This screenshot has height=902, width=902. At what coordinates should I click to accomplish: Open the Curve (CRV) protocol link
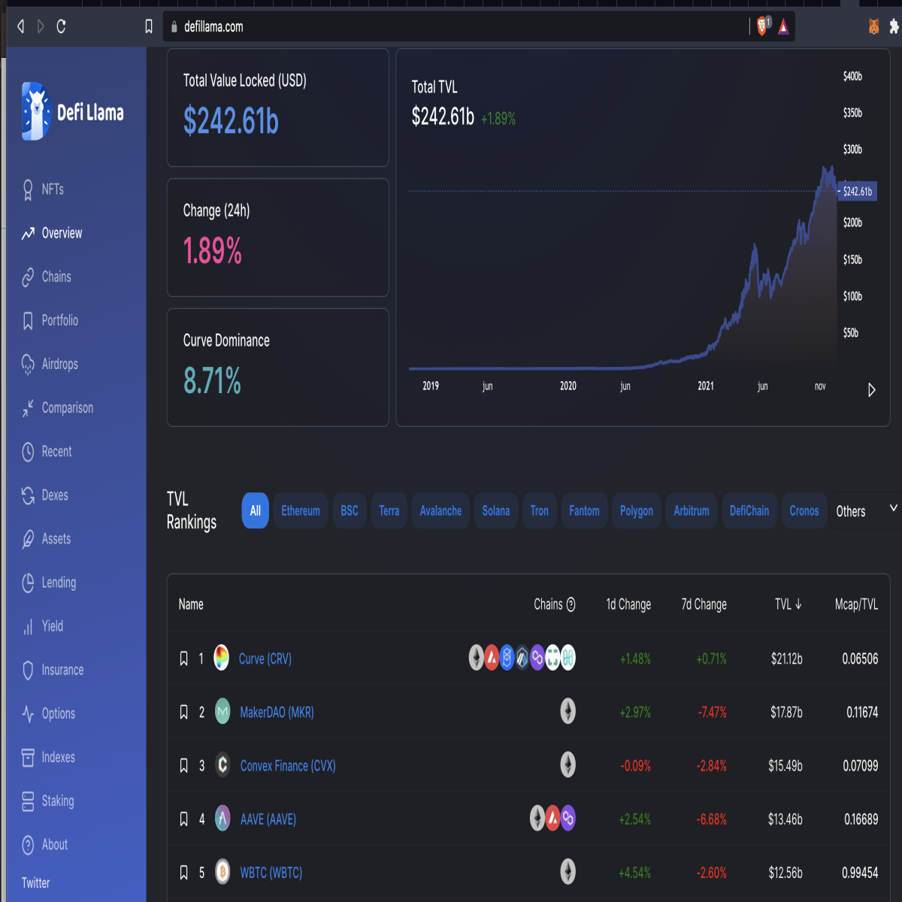[265, 658]
